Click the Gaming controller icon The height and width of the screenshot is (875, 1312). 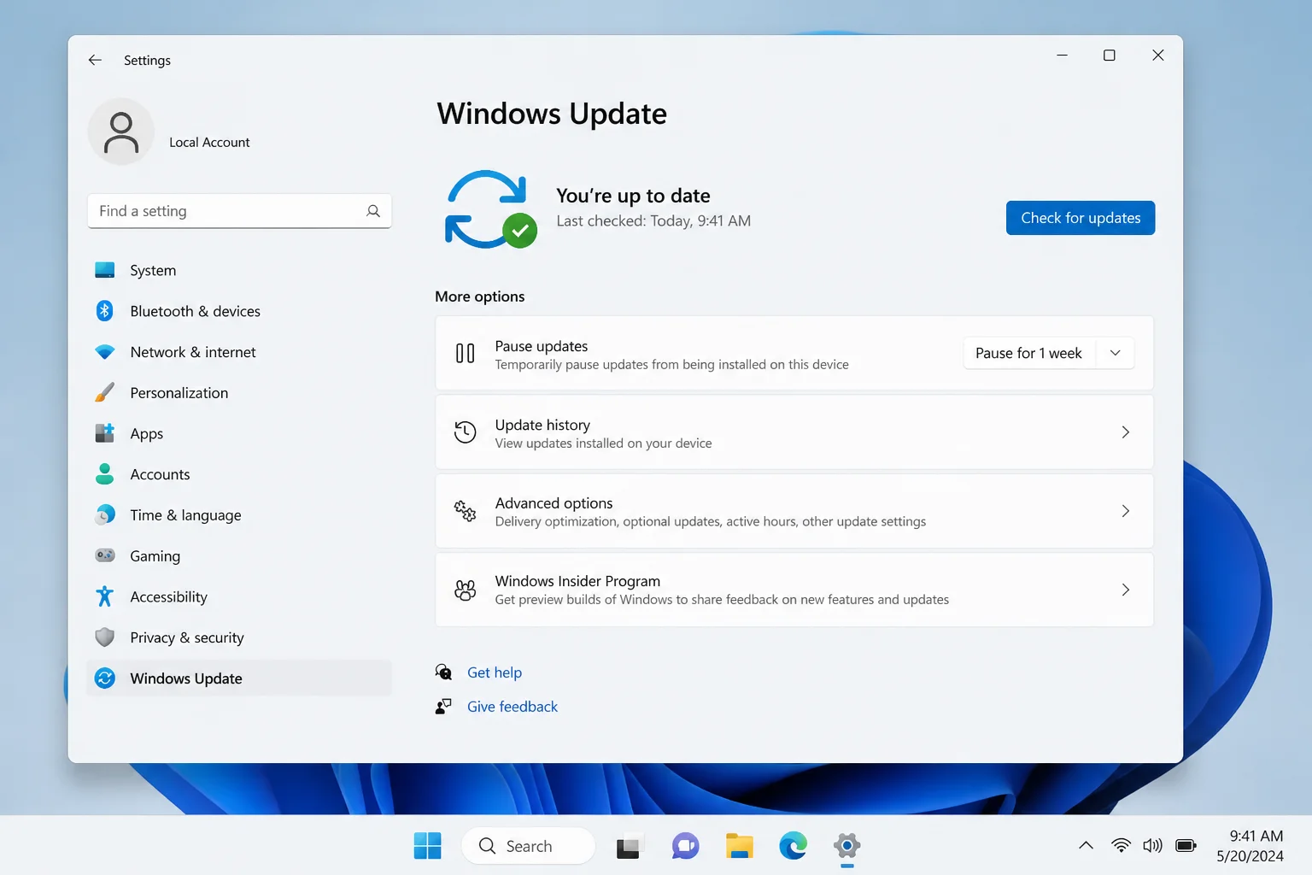105,555
